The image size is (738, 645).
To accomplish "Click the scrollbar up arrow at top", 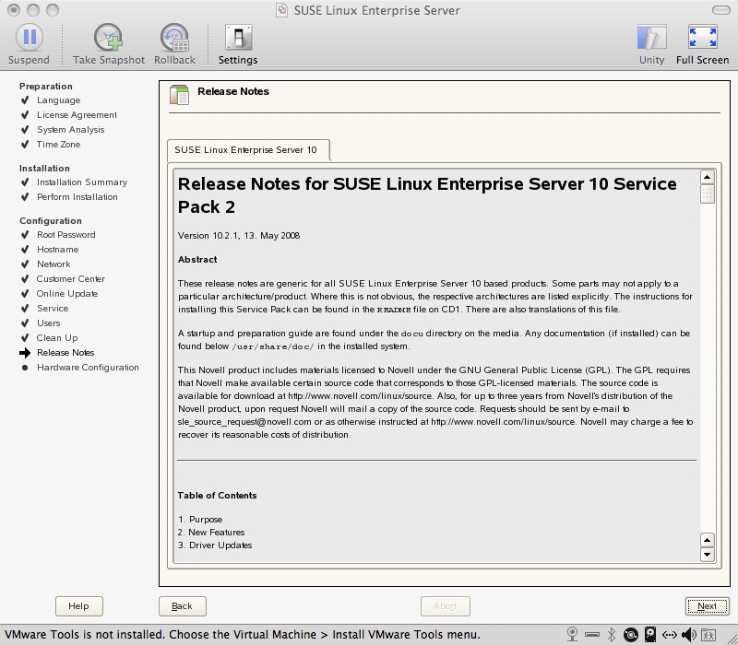I will (707, 177).
